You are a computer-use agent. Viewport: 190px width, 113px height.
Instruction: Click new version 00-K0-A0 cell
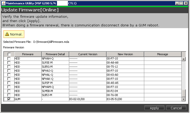(125, 75)
